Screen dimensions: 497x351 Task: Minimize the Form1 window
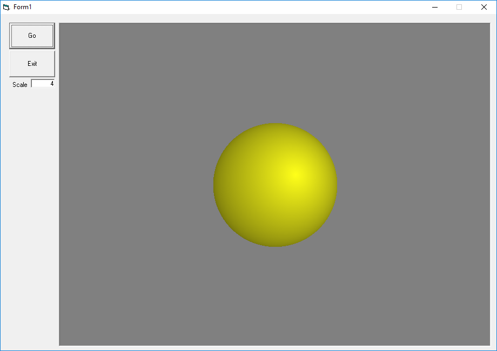434,7
